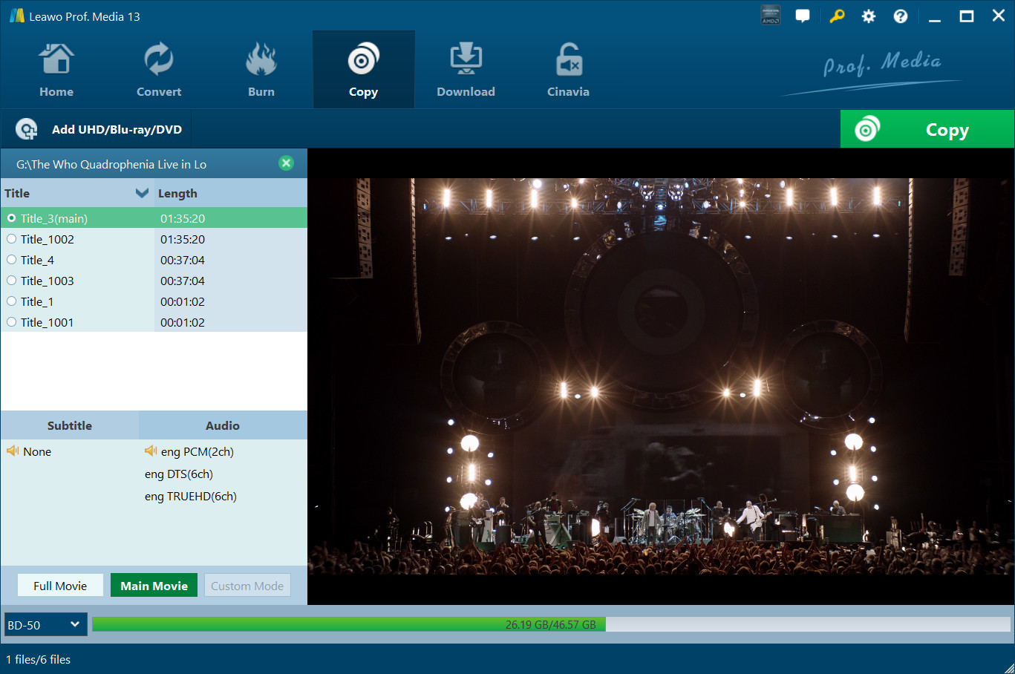
Task: Select the Title_4 radio button
Action: pos(12,260)
